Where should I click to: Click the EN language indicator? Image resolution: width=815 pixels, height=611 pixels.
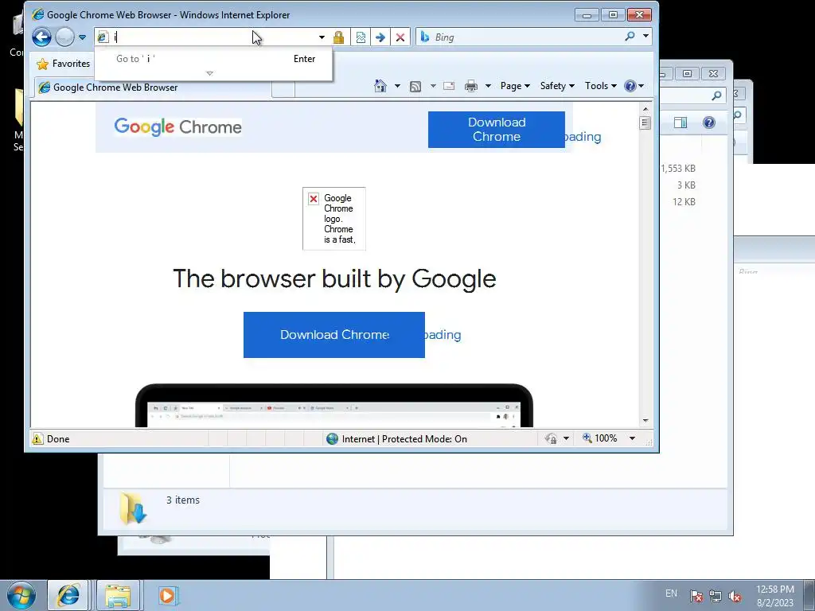[672, 593]
